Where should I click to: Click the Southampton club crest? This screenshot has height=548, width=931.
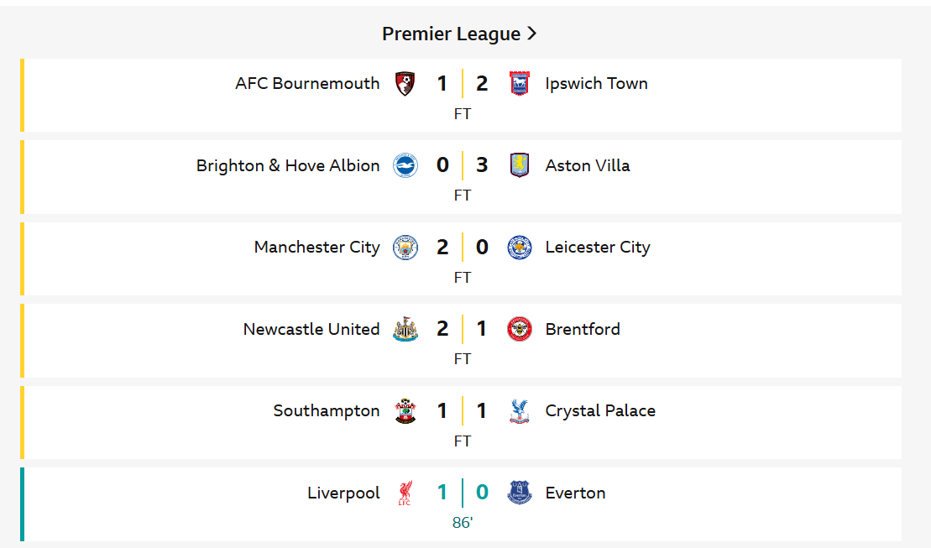click(405, 411)
